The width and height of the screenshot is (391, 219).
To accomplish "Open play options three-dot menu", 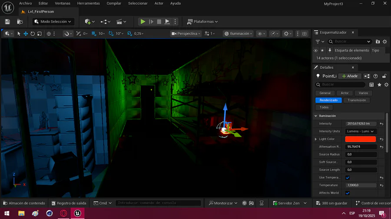I will [175, 22].
